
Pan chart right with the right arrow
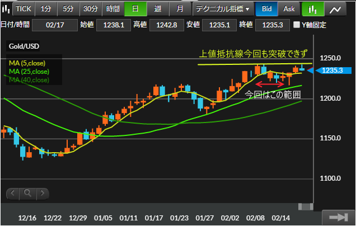click(43, 194)
